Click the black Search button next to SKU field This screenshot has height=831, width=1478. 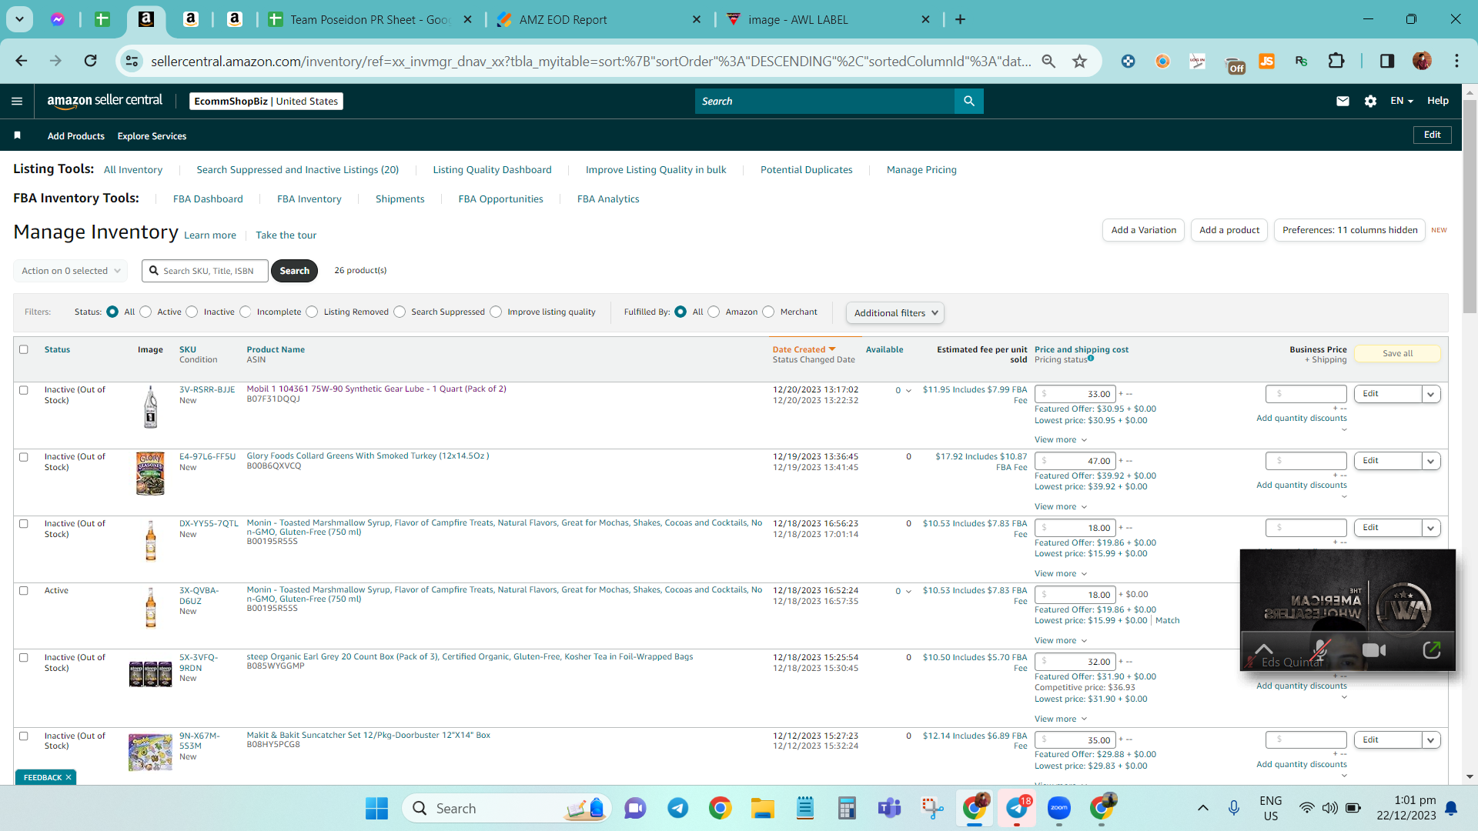tap(294, 271)
